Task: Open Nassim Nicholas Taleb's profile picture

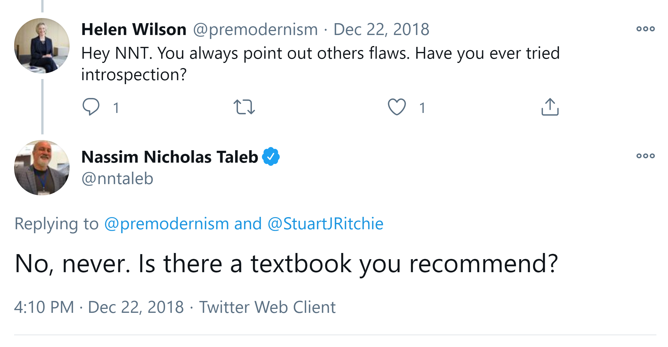Action: click(x=42, y=168)
